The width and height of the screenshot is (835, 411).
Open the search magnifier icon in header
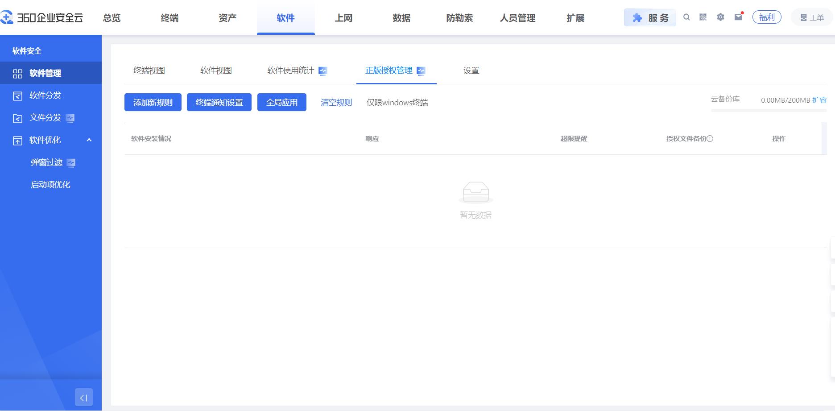[x=686, y=17]
